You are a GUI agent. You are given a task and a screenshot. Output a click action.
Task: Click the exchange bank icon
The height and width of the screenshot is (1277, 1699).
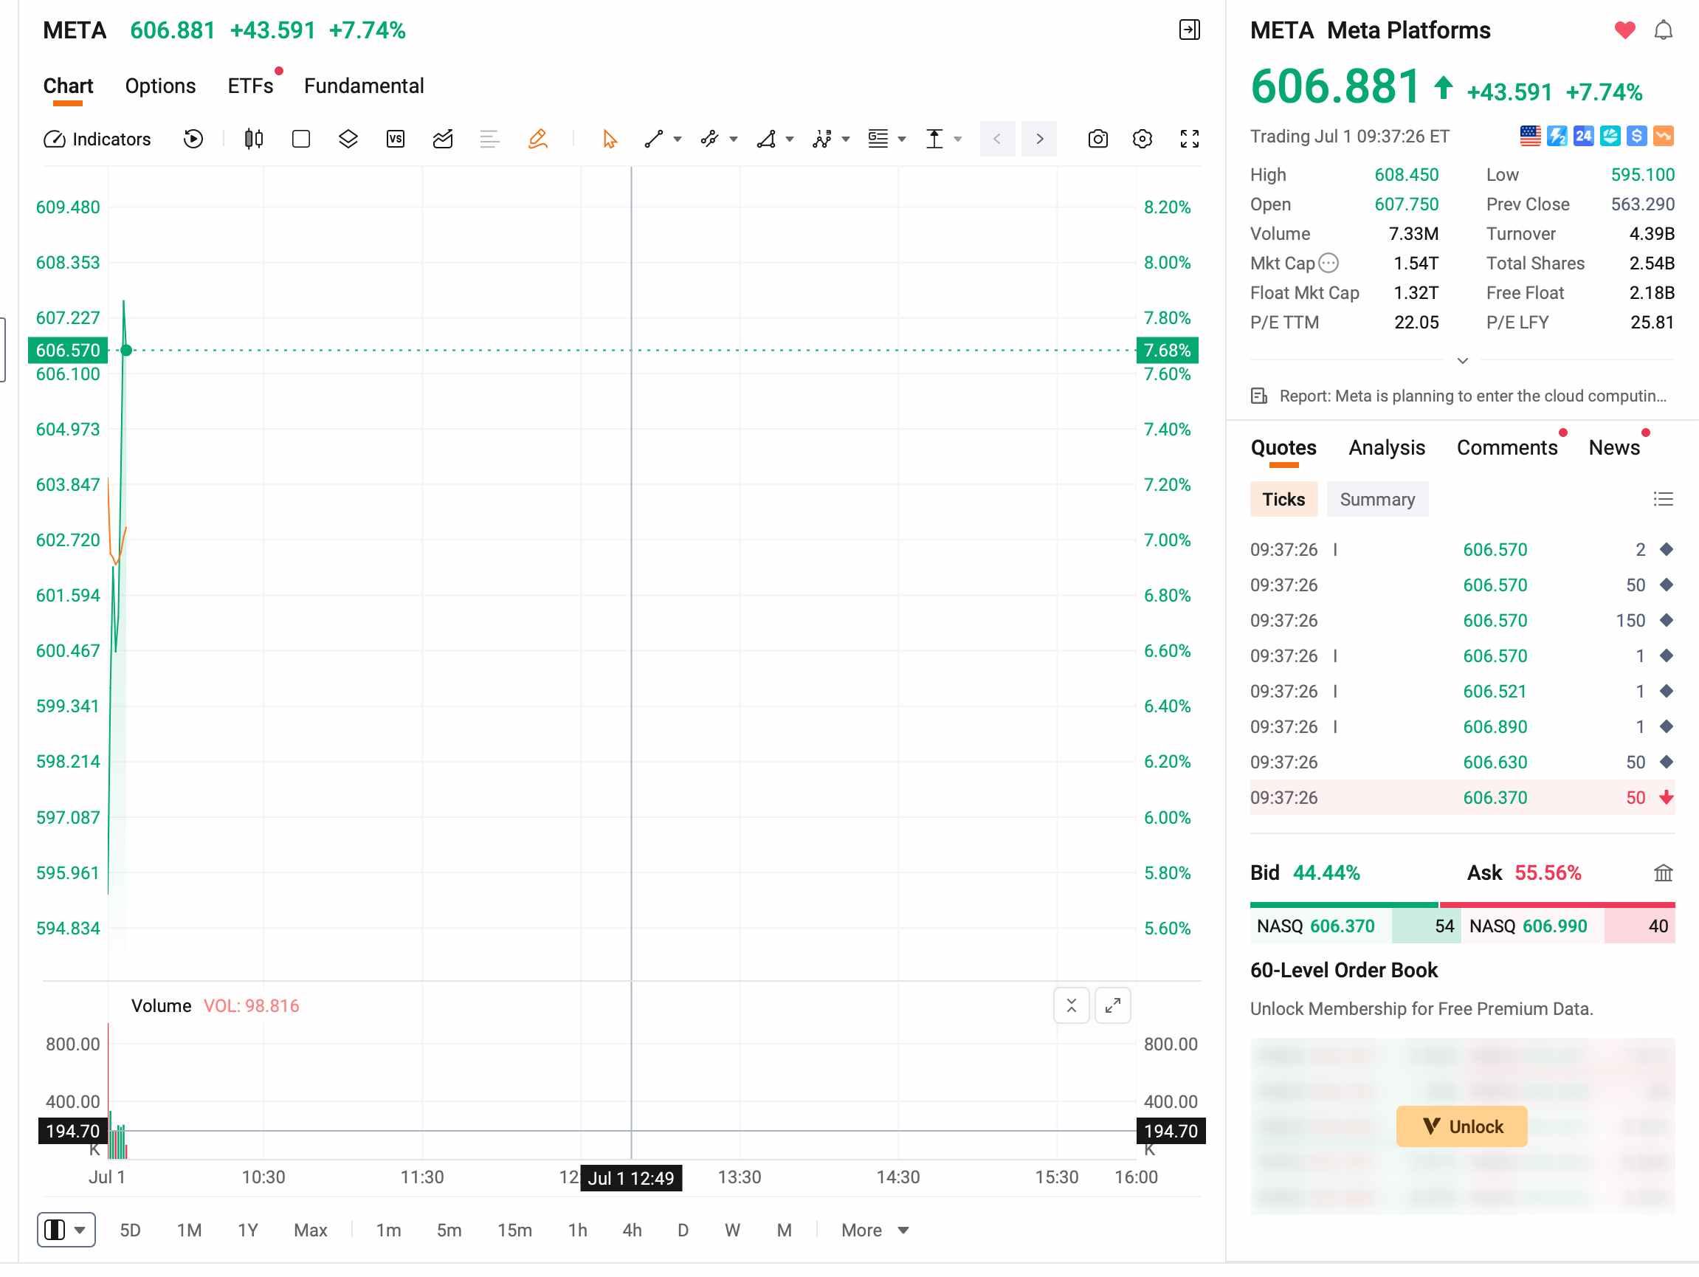click(x=1663, y=872)
